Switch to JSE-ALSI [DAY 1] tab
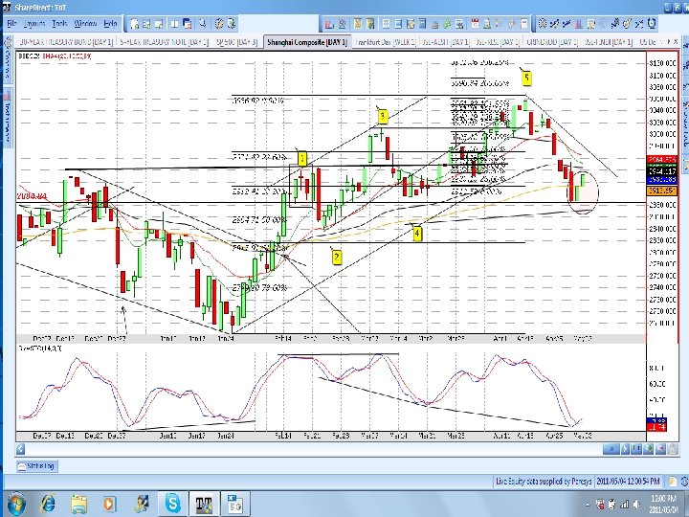Image resolution: width=689 pixels, height=517 pixels. tap(445, 42)
